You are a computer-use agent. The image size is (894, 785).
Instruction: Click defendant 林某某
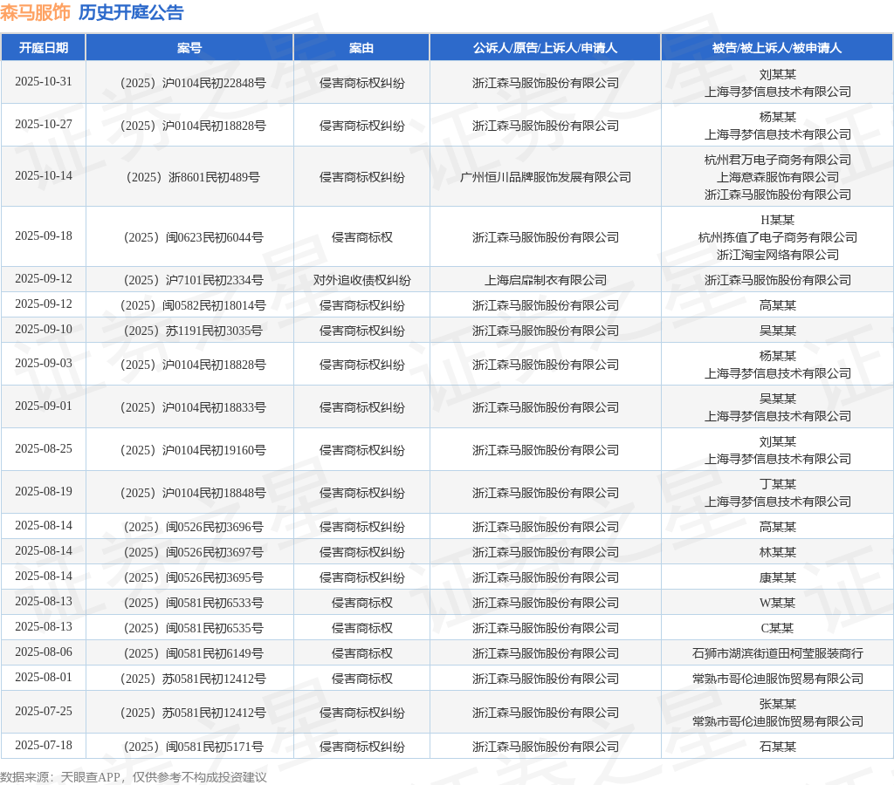pyautogui.click(x=777, y=552)
